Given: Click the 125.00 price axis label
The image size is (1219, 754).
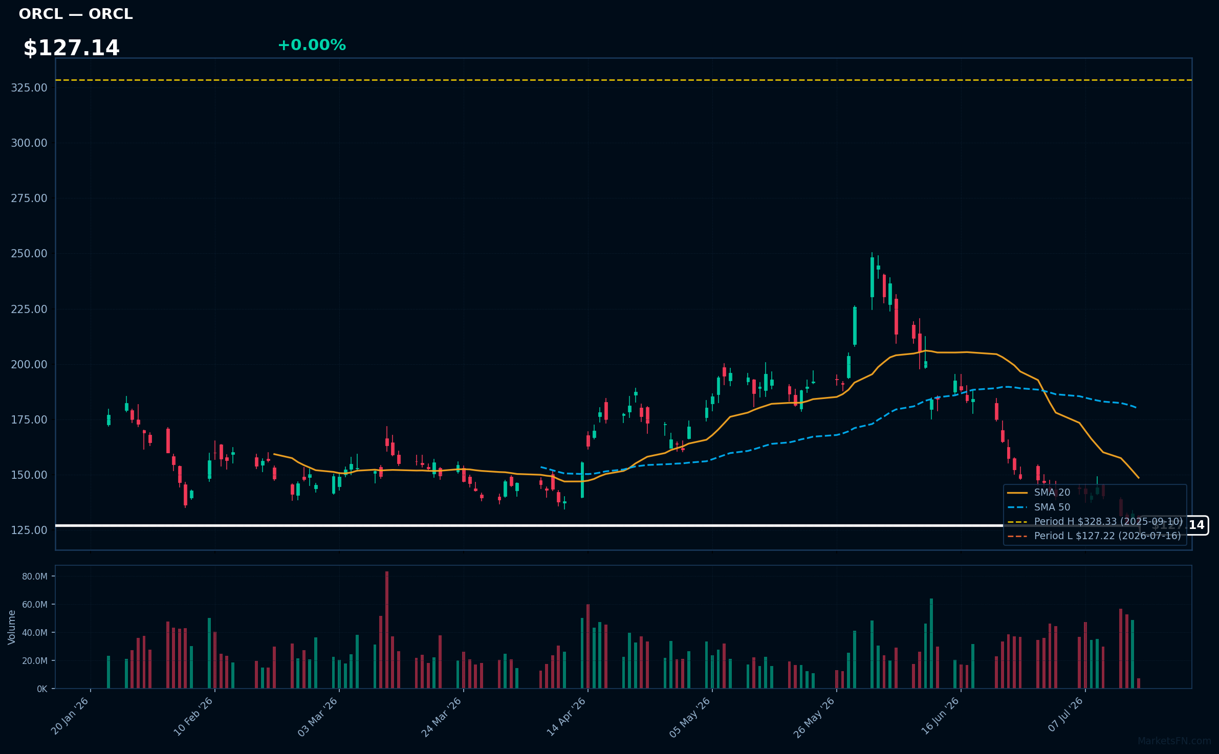Looking at the screenshot, I should 29,530.
